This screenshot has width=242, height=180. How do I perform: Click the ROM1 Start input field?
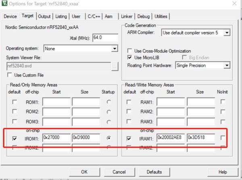pos(56,102)
